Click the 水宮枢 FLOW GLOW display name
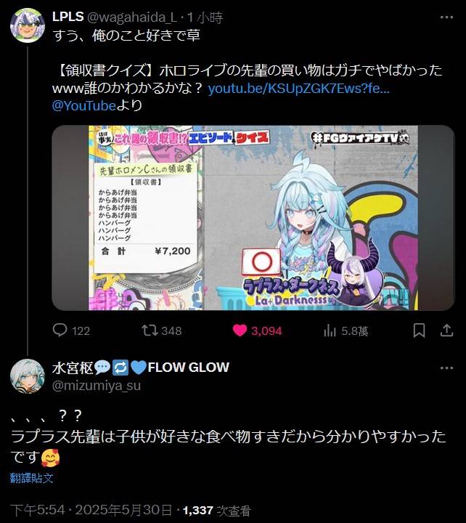Viewport: 466px width, 523px height. pyautogui.click(x=141, y=368)
